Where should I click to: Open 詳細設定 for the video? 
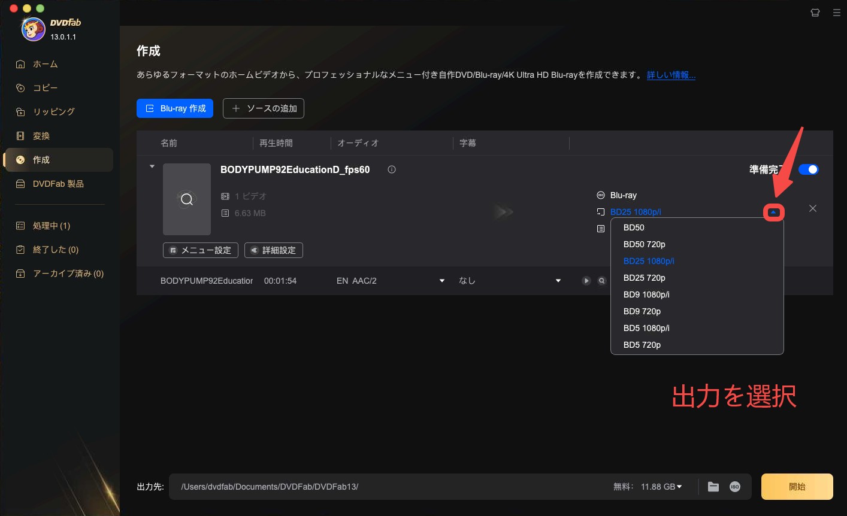coord(274,250)
